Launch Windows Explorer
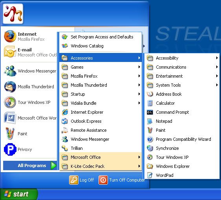 182,166
